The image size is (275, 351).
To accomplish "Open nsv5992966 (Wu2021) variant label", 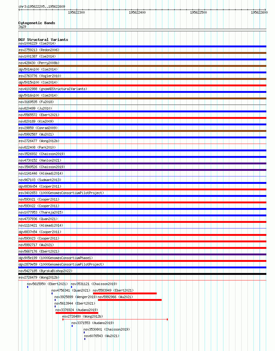I will 116,297.
